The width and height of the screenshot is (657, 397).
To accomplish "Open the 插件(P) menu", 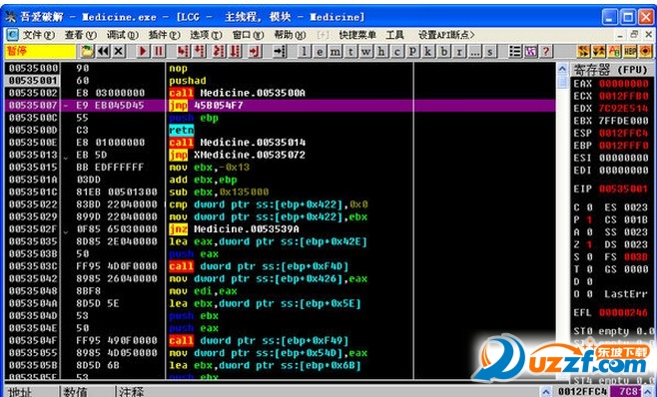I will 164,35.
